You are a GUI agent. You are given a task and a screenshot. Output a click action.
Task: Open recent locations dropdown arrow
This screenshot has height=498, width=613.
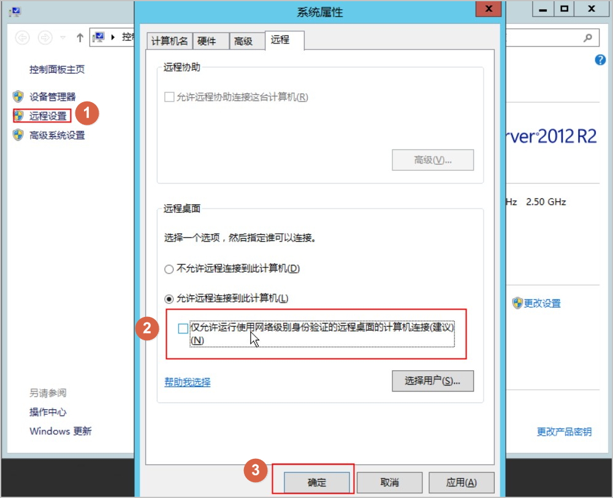tap(63, 38)
